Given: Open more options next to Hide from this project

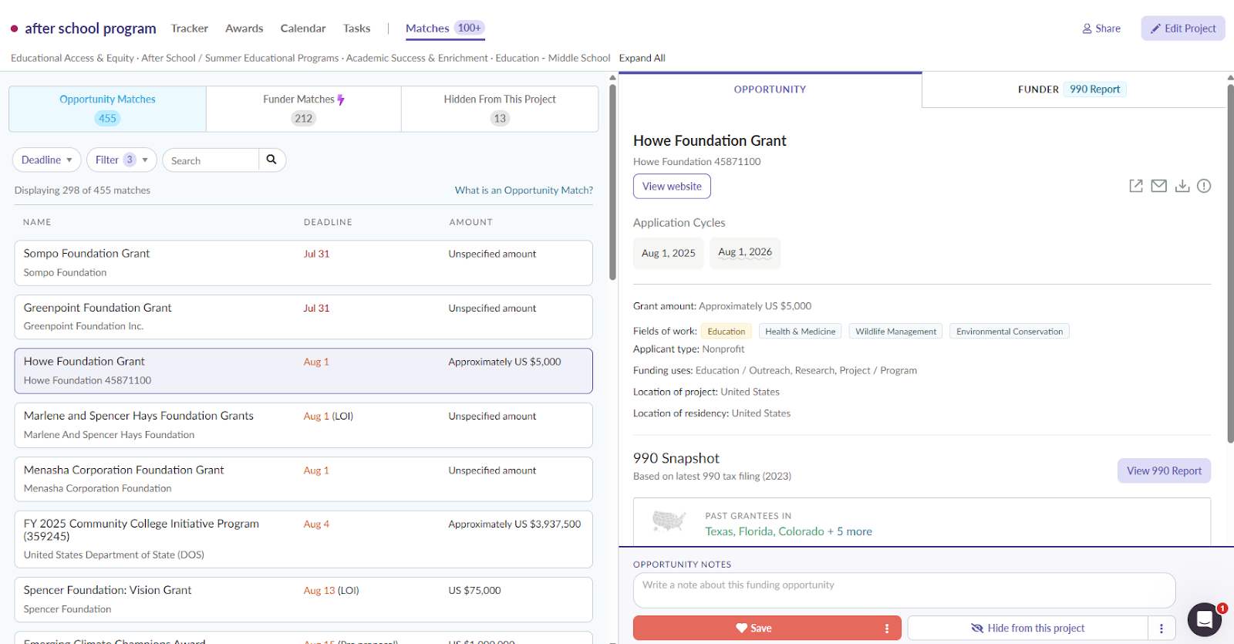Looking at the screenshot, I should click(1162, 629).
